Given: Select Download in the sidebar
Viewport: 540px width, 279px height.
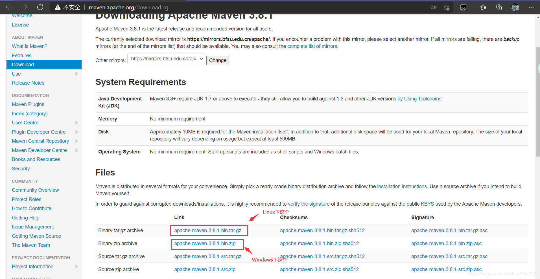Looking at the screenshot, I should tap(44, 65).
